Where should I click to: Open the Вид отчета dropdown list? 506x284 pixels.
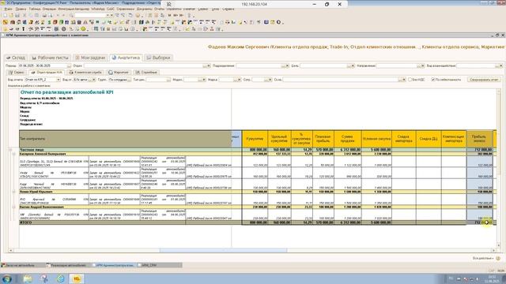(x=59, y=80)
